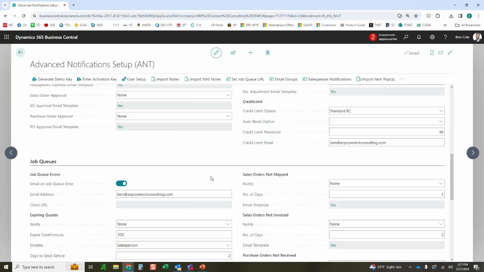Open Dynamics 365 help question mark
Screen dimensions: 484x272
click(x=445, y=37)
